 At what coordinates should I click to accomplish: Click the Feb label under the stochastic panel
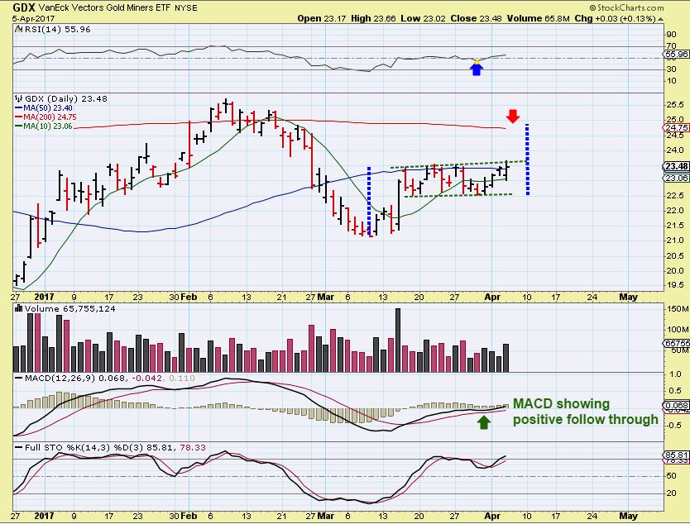tap(189, 516)
